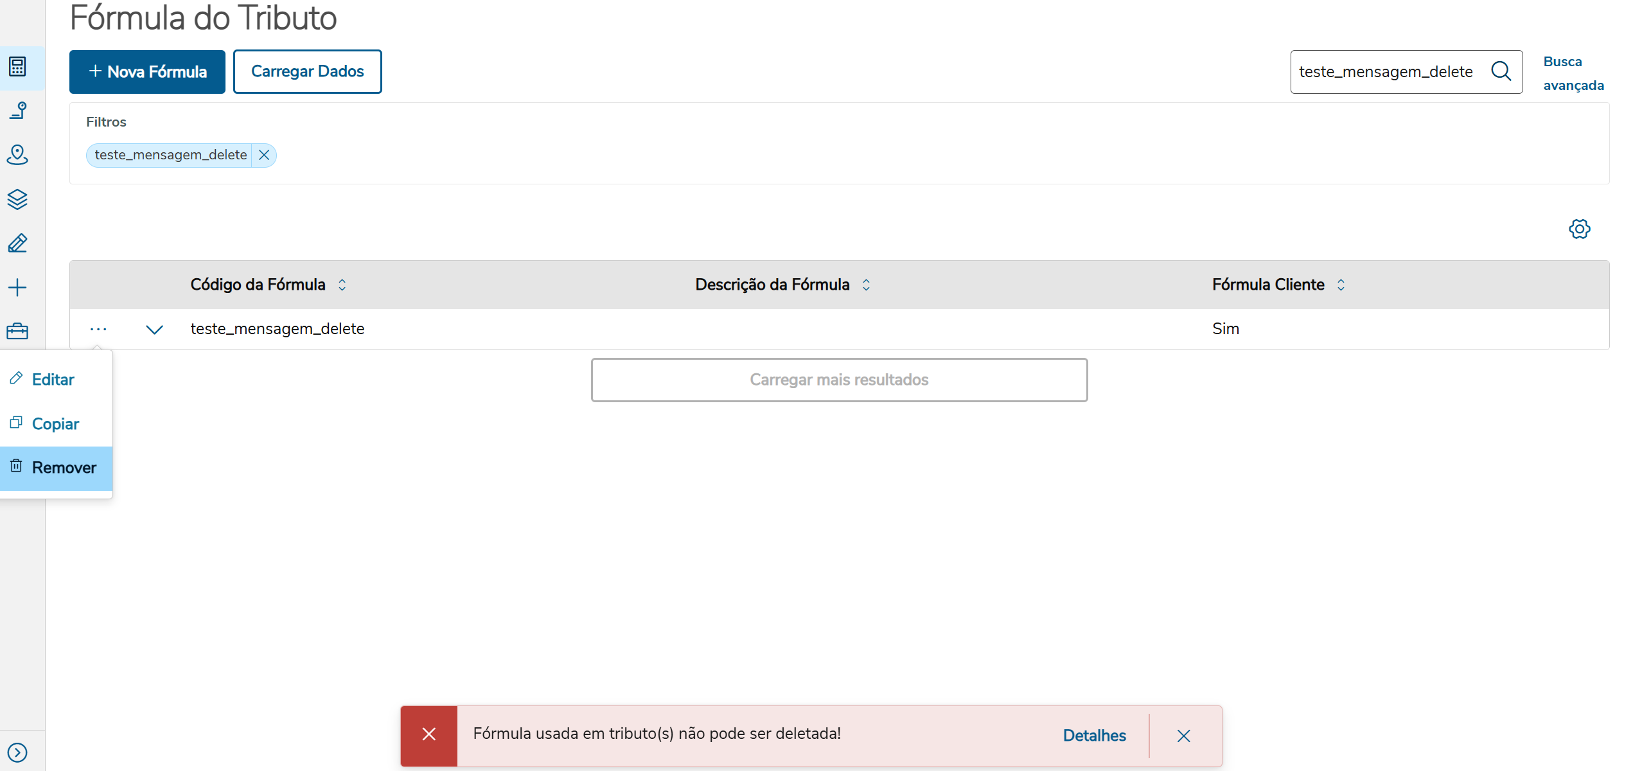The image size is (1633, 771).
Task: Click the Nova Fórmula button
Action: point(147,72)
